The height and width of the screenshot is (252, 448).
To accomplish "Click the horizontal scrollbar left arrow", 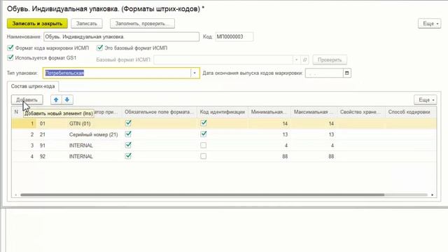I will [x=15, y=195].
